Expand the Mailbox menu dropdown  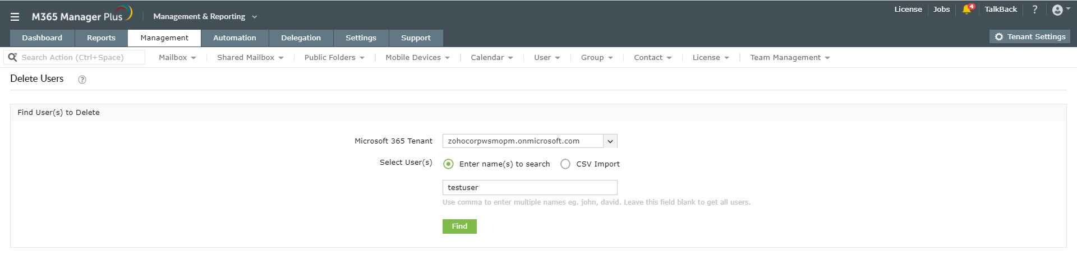click(x=177, y=58)
